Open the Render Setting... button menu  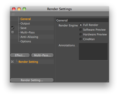(32, 80)
